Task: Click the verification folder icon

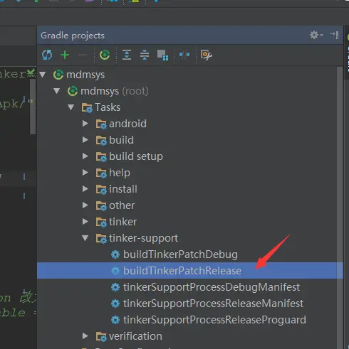Action: [x=101, y=337]
